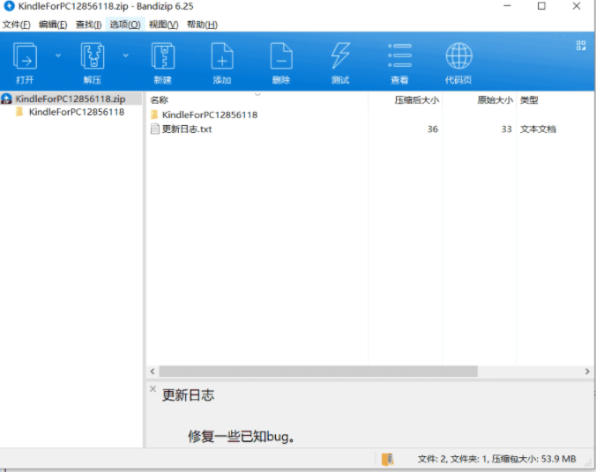Click the archive icon in the status bar
The height and width of the screenshot is (472, 596).
[387, 459]
